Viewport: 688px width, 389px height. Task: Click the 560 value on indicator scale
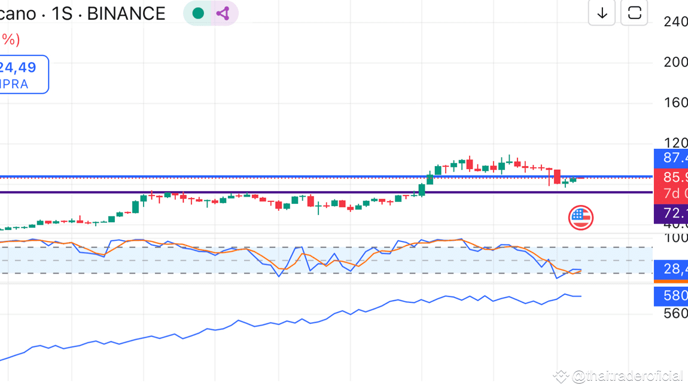tap(675, 313)
